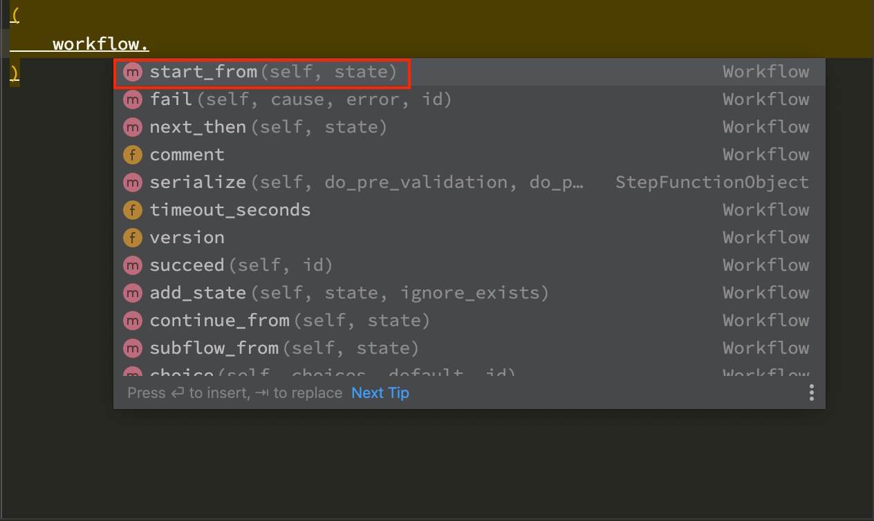Click the field icon beside version
Image resolution: width=874 pixels, height=521 pixels.
(132, 238)
